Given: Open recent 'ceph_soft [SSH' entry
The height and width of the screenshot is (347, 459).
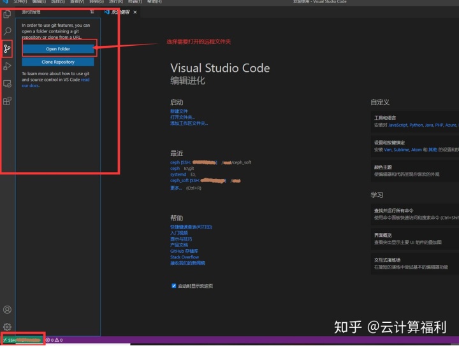Looking at the screenshot, I should [x=198, y=181].
